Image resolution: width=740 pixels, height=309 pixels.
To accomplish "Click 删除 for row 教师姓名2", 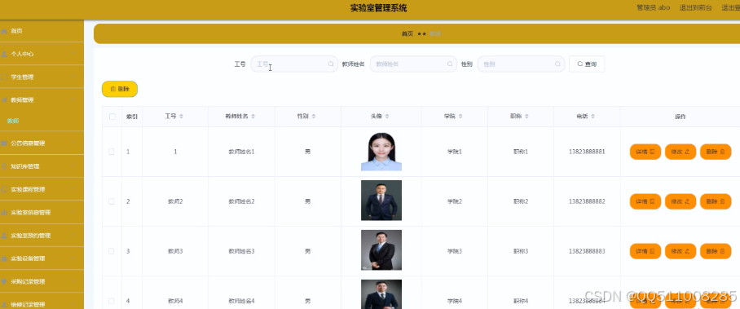I will [716, 201].
